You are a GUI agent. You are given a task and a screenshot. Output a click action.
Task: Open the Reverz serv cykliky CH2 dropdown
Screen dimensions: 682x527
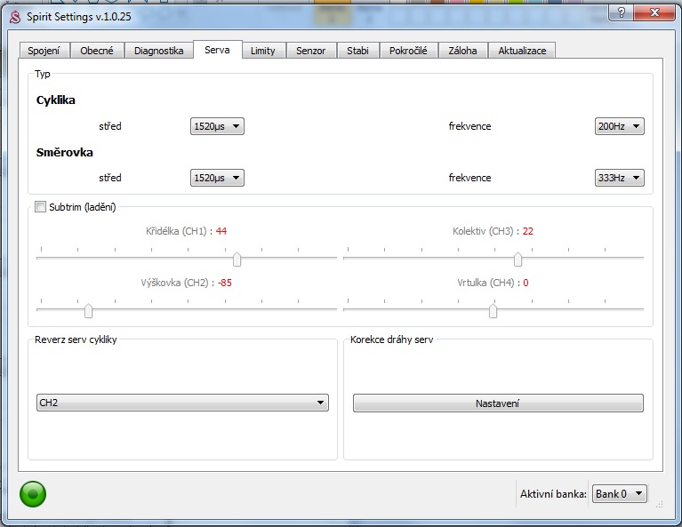click(182, 403)
